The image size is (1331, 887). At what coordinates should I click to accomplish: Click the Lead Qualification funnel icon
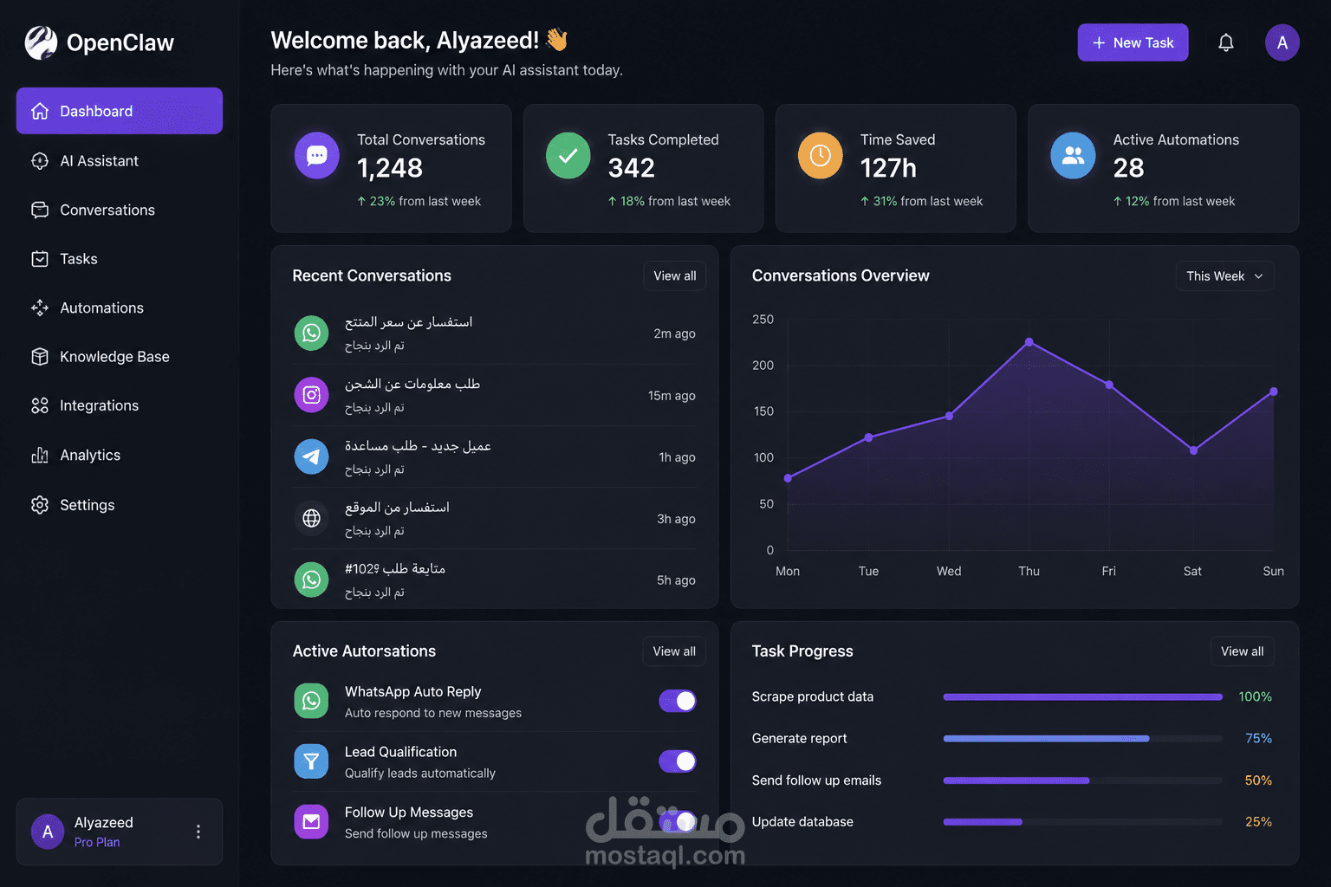(x=311, y=761)
